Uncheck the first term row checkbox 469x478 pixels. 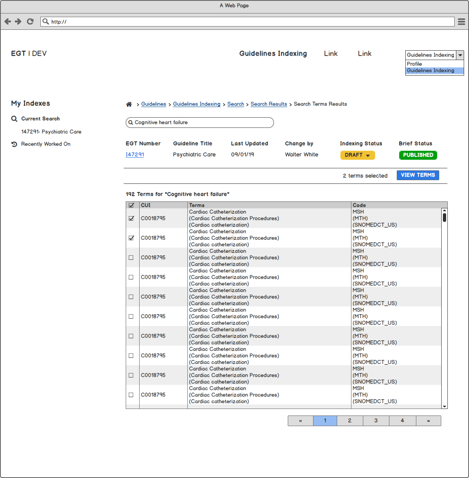131,218
